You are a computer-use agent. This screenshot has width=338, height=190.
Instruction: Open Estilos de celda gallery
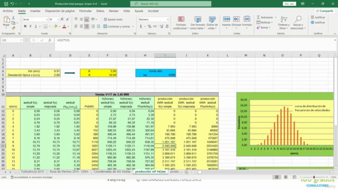click(x=212, y=23)
